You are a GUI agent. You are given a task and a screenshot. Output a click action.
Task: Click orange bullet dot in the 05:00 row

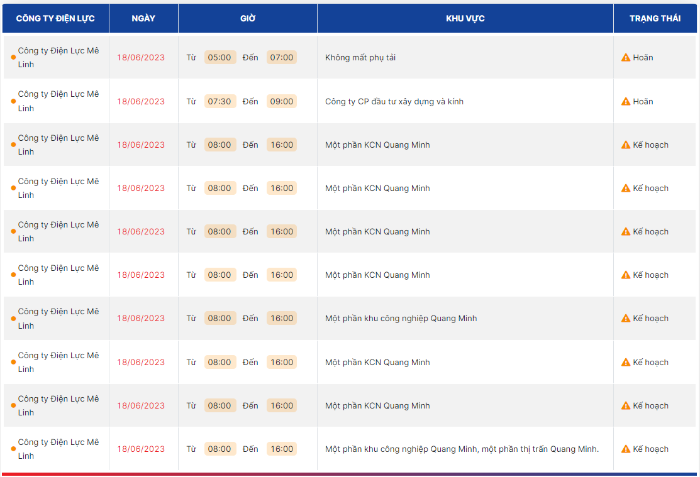[x=13, y=58]
